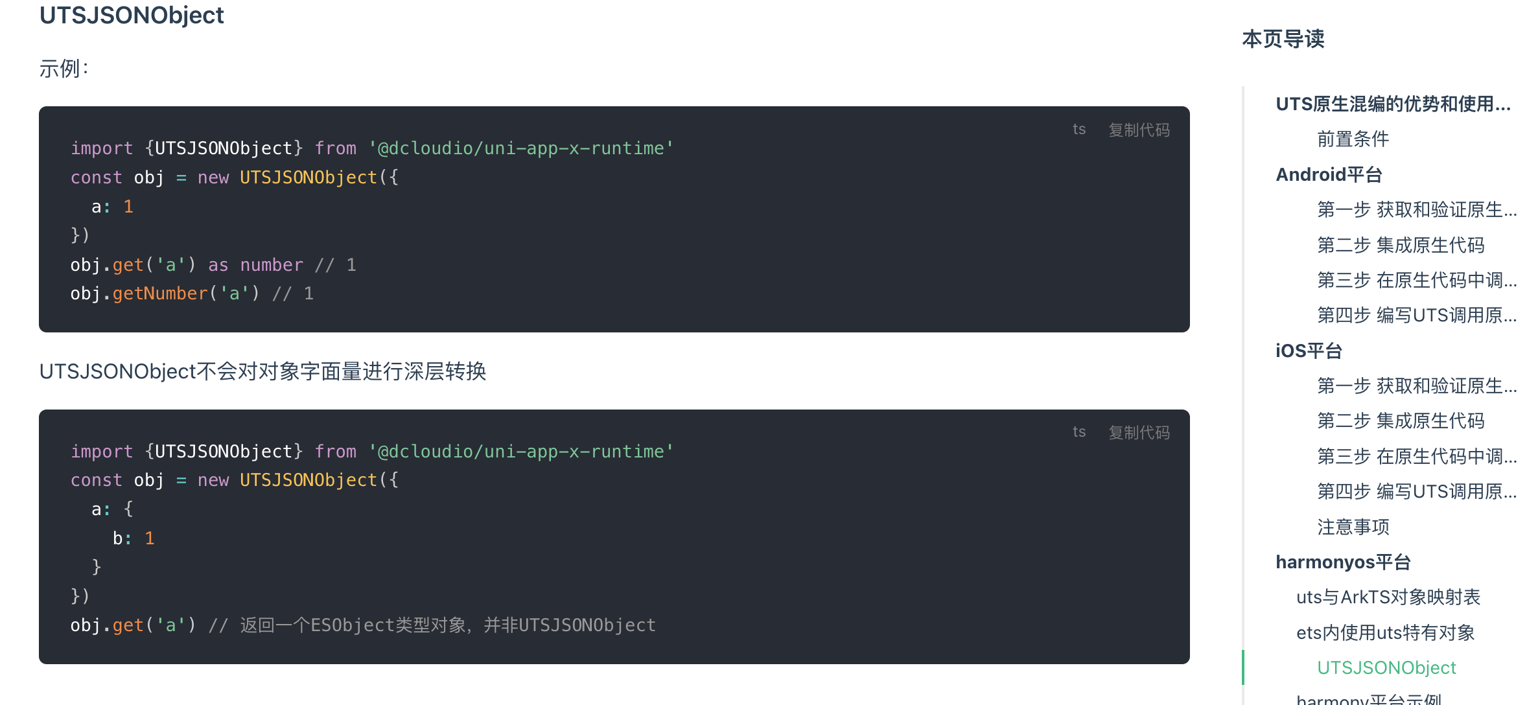Copy code of the first code block

pyautogui.click(x=1139, y=130)
